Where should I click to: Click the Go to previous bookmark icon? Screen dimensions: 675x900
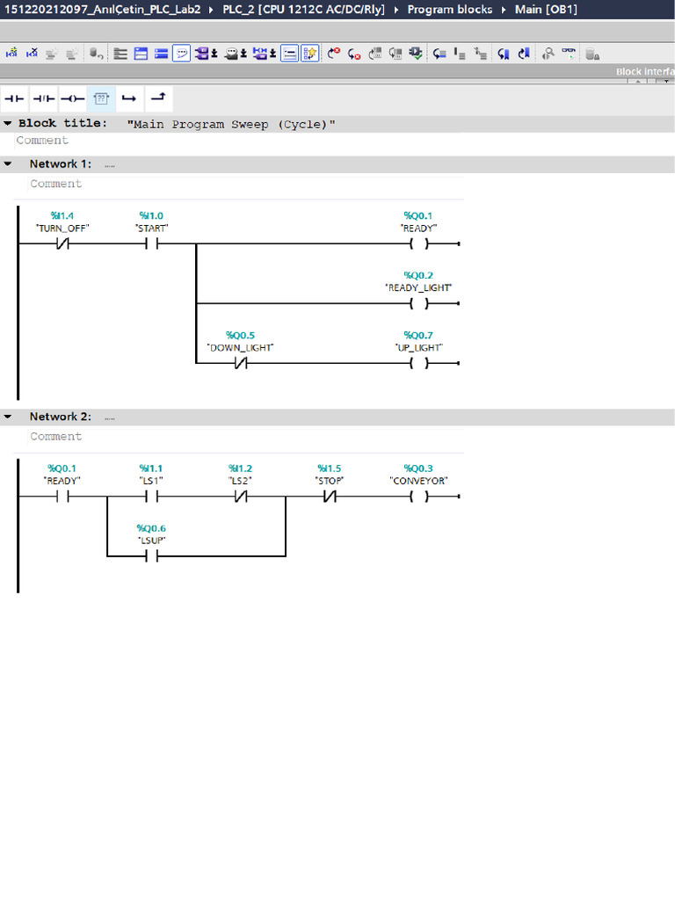[524, 54]
